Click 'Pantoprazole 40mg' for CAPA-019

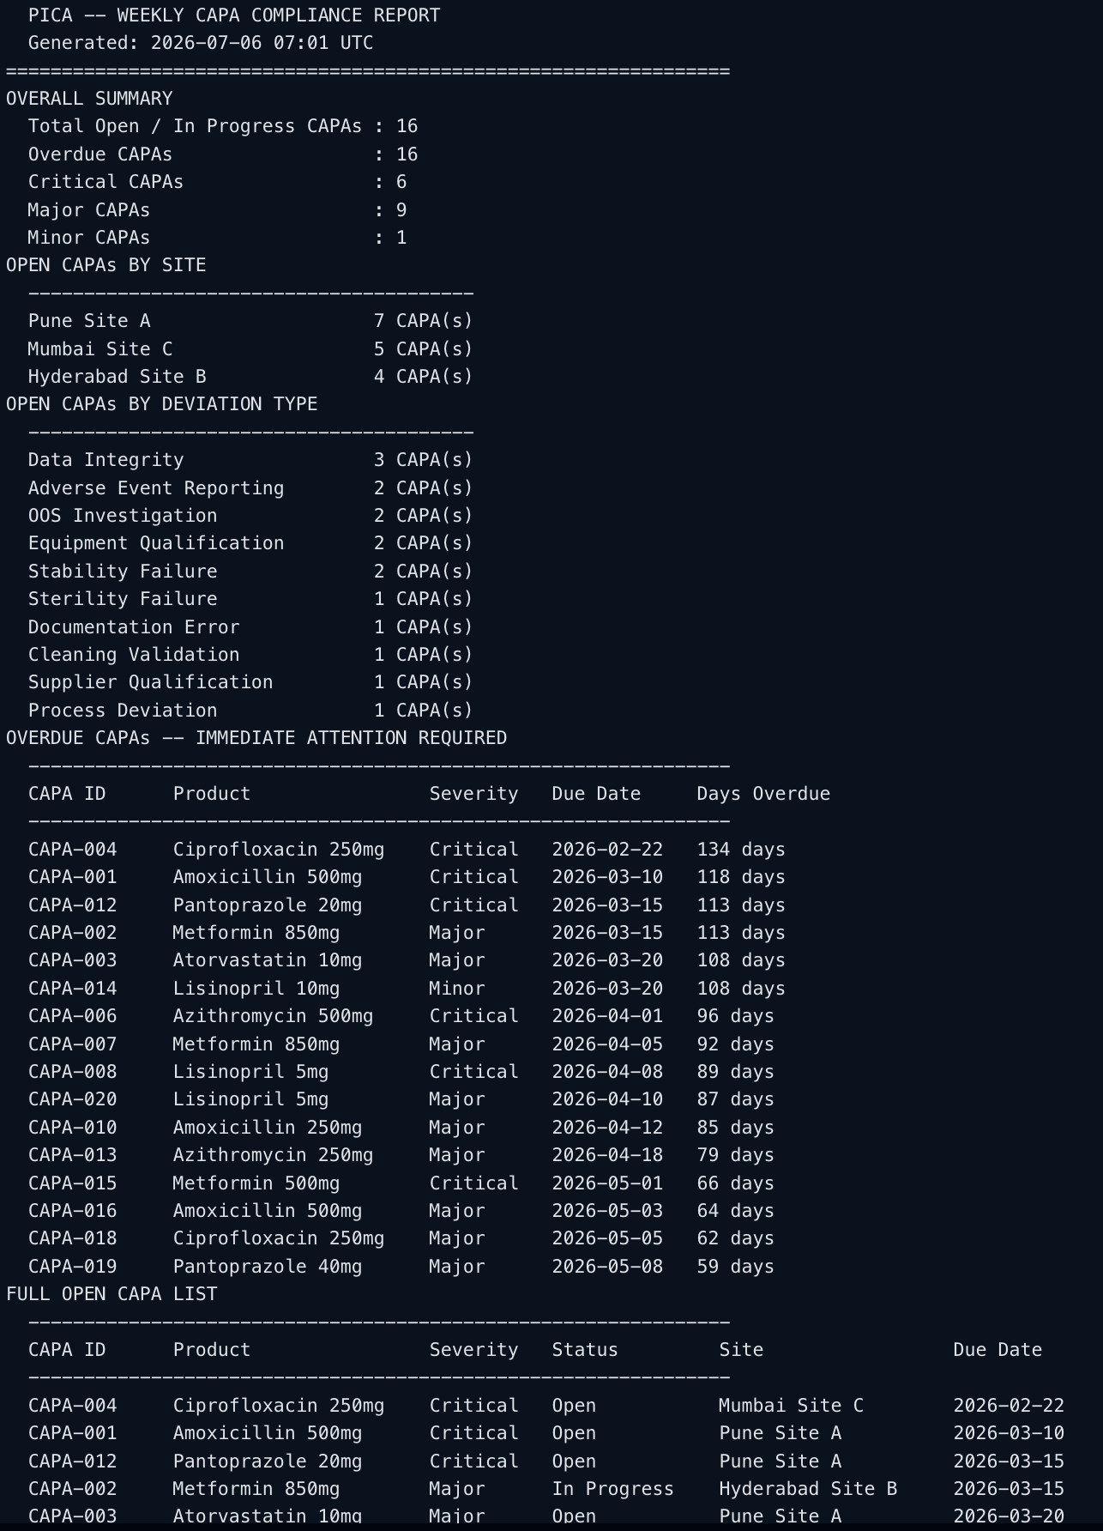[268, 1267]
